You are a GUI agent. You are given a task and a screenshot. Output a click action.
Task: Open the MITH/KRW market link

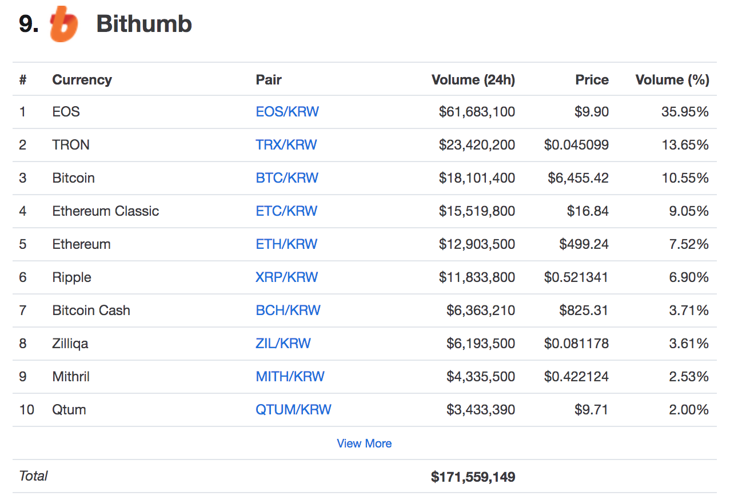pyautogui.click(x=290, y=377)
